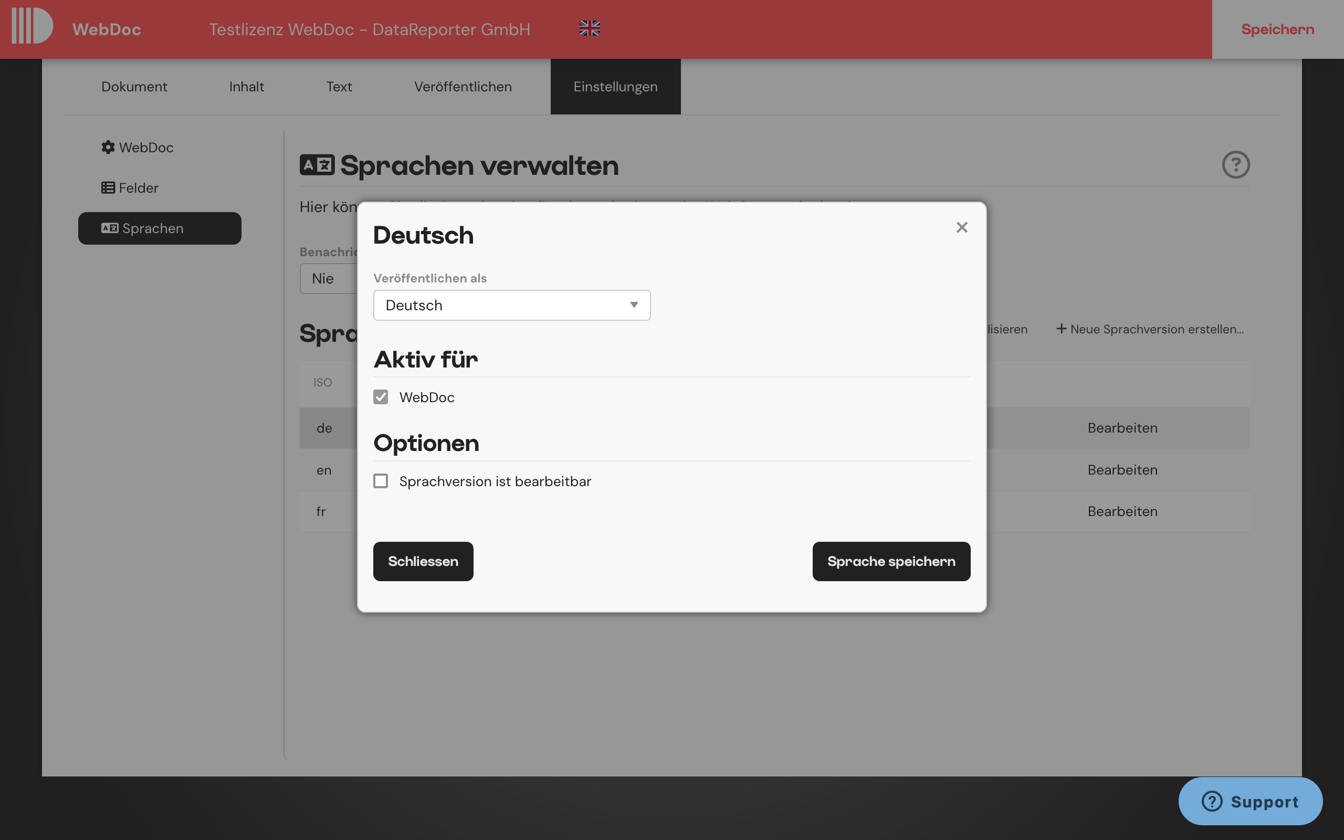Enable Sprachversion ist bearbeitbar
Viewport: 1344px width, 840px height.
[x=381, y=481]
